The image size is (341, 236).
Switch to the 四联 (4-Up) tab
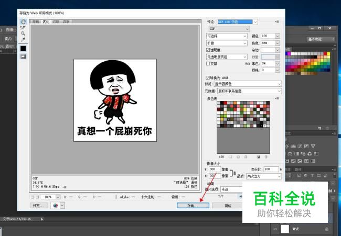tap(66, 21)
